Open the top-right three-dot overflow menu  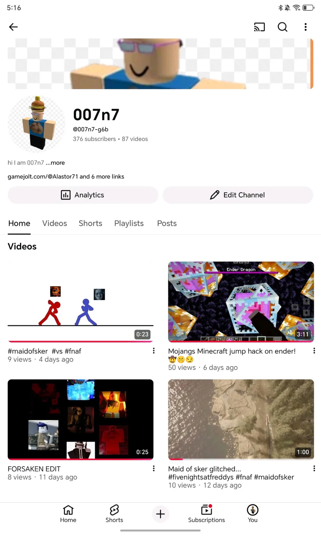[306, 27]
